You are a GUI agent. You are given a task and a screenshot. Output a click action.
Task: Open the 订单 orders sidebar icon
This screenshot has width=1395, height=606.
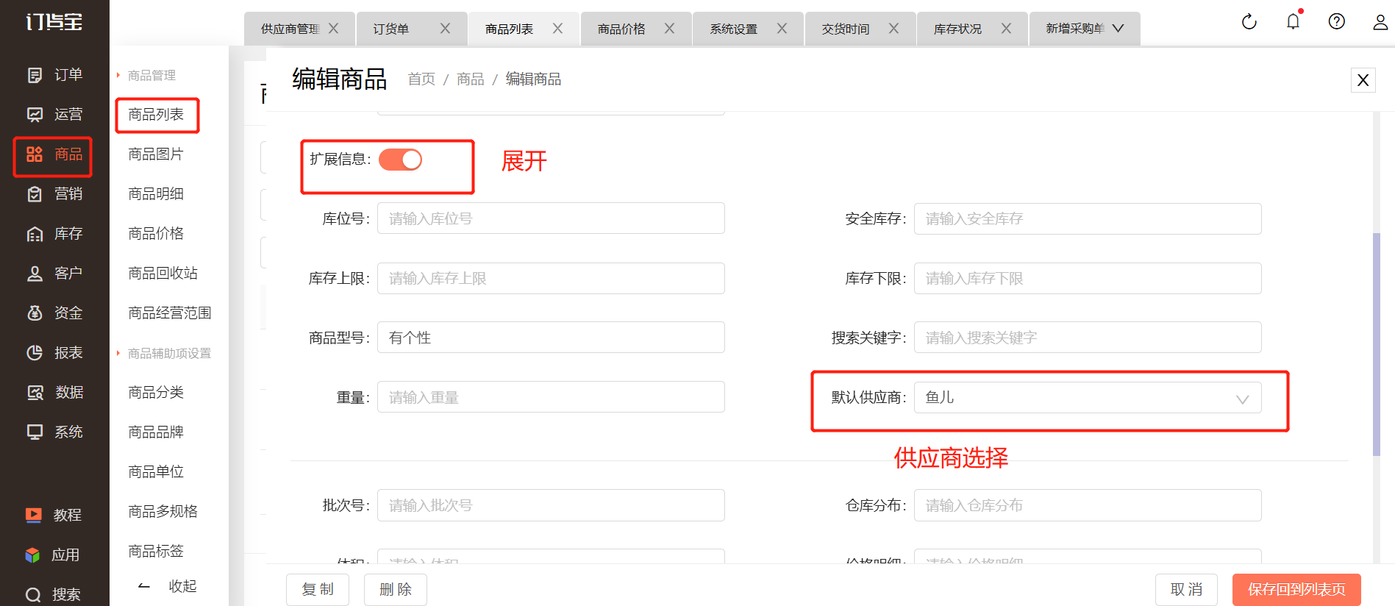(x=35, y=75)
